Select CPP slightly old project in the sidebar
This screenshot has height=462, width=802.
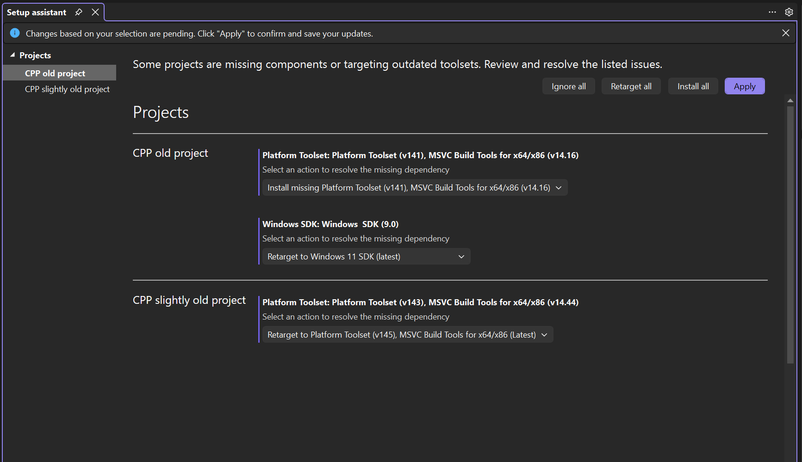(x=67, y=89)
